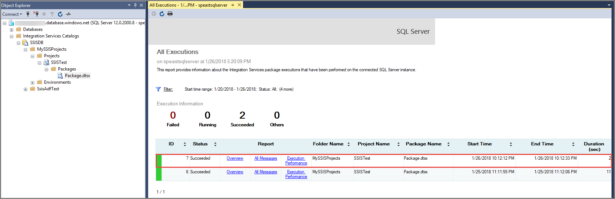Sort by Start Time column
The height and width of the screenshot is (199, 615).
tap(511, 144)
